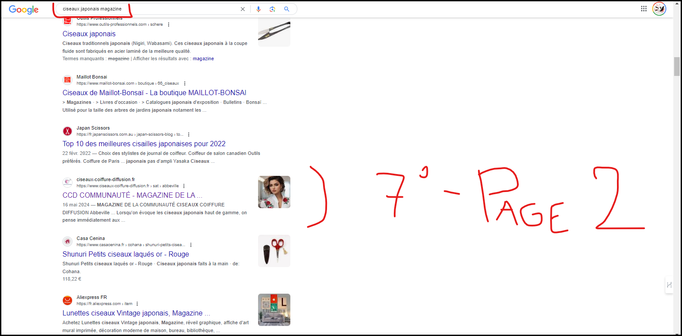Click the Japan Scissors site favicon
682x336 pixels.
coord(67,131)
